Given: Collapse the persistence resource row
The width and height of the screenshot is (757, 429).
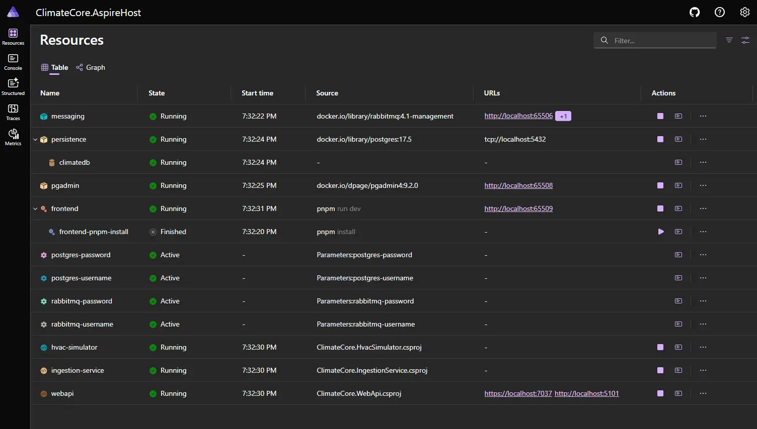Looking at the screenshot, I should click(x=35, y=140).
